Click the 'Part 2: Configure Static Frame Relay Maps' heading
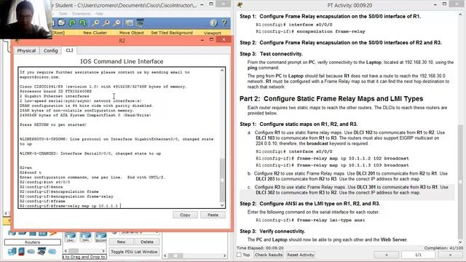466x262 pixels. coord(331,99)
